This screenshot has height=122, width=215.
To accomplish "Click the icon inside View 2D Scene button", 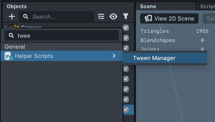I will [x=149, y=18].
